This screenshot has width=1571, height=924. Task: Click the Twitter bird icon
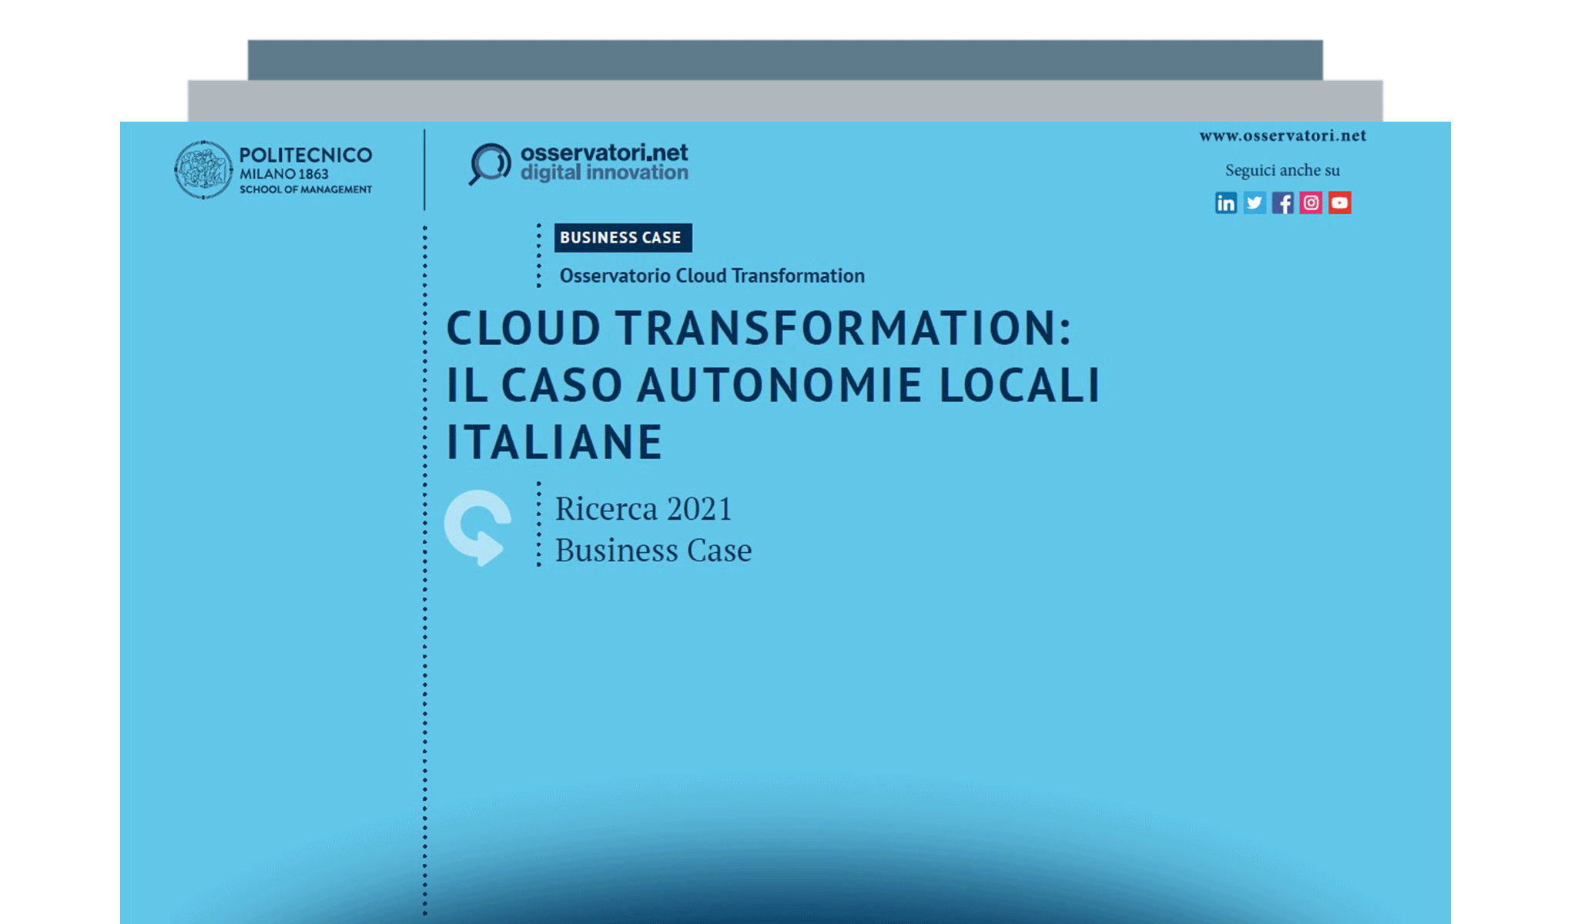[1254, 203]
